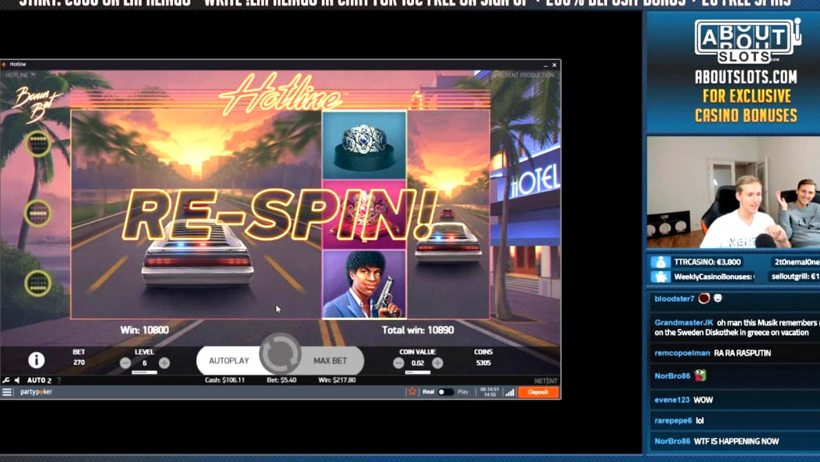The image size is (820, 462).
Task: Decrease coin value with minus
Action: click(398, 363)
